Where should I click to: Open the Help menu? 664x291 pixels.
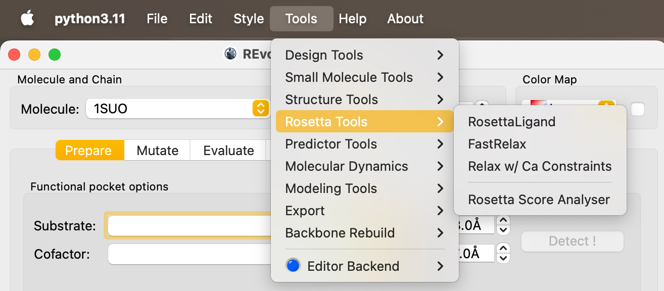(x=353, y=19)
